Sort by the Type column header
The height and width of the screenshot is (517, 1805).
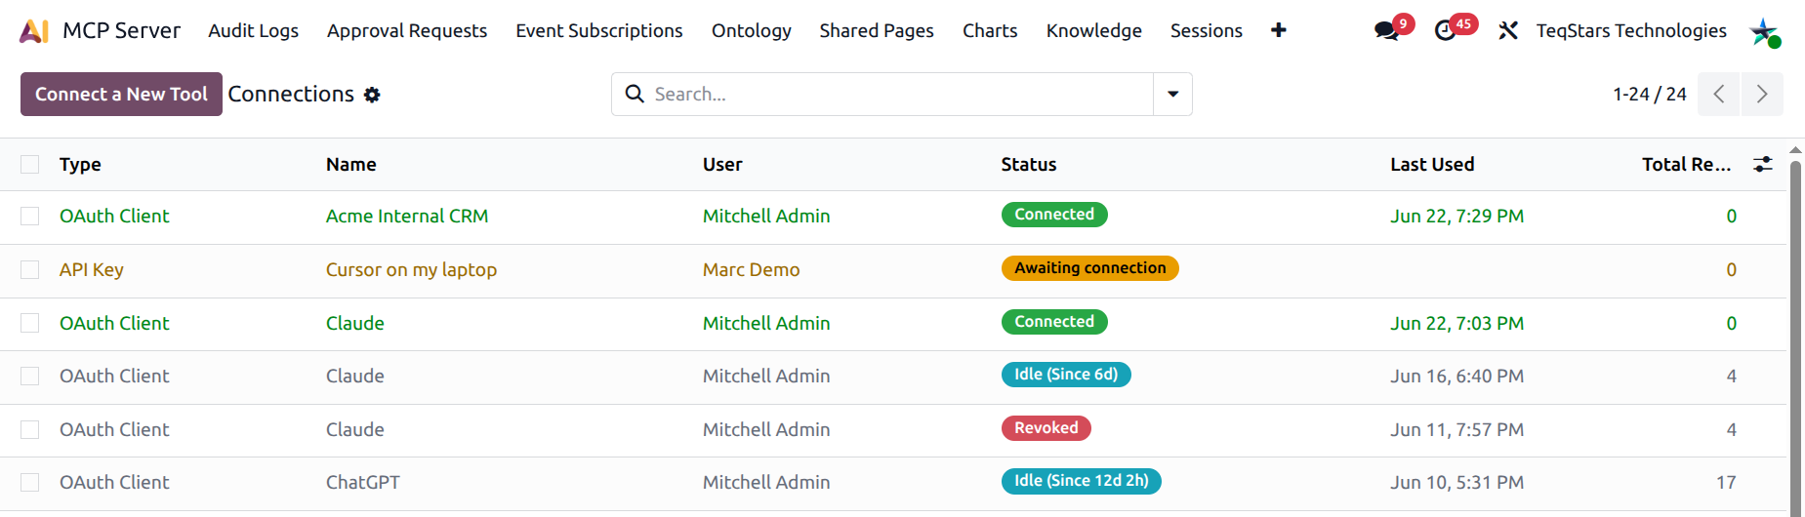click(80, 164)
